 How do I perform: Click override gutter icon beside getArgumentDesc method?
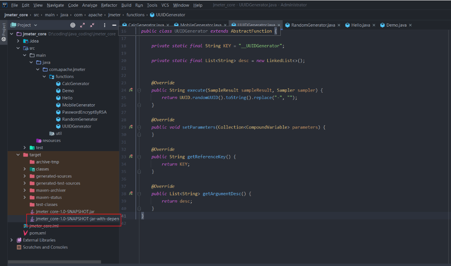[x=131, y=194]
